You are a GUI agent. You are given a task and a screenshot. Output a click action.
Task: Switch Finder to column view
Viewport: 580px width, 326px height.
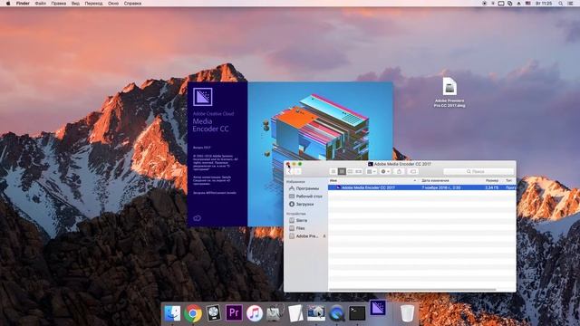click(350, 171)
